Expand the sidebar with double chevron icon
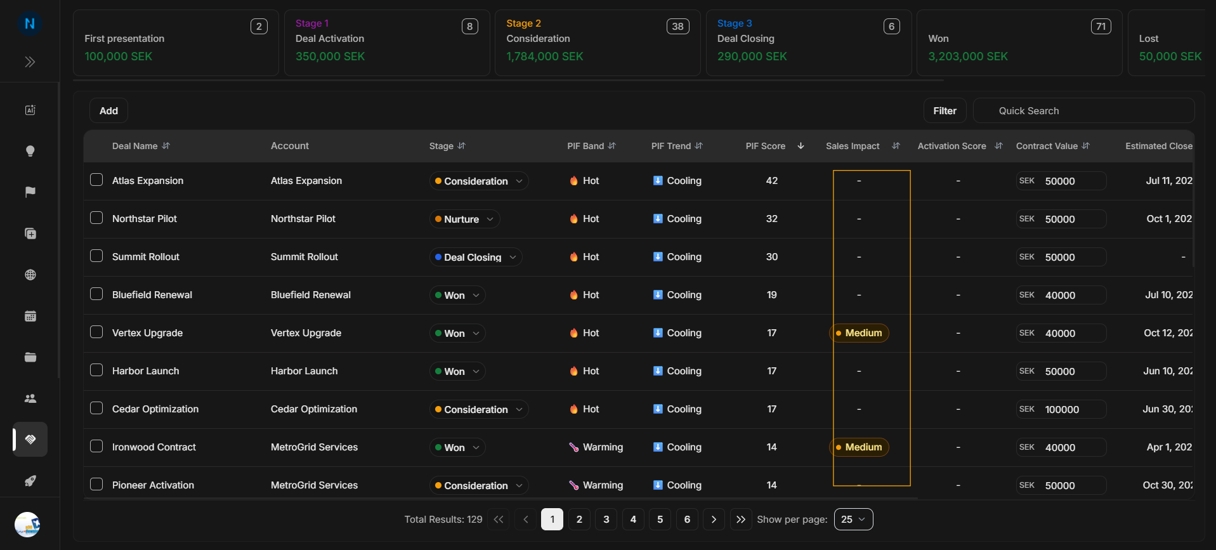This screenshot has height=550, width=1216. tap(30, 62)
